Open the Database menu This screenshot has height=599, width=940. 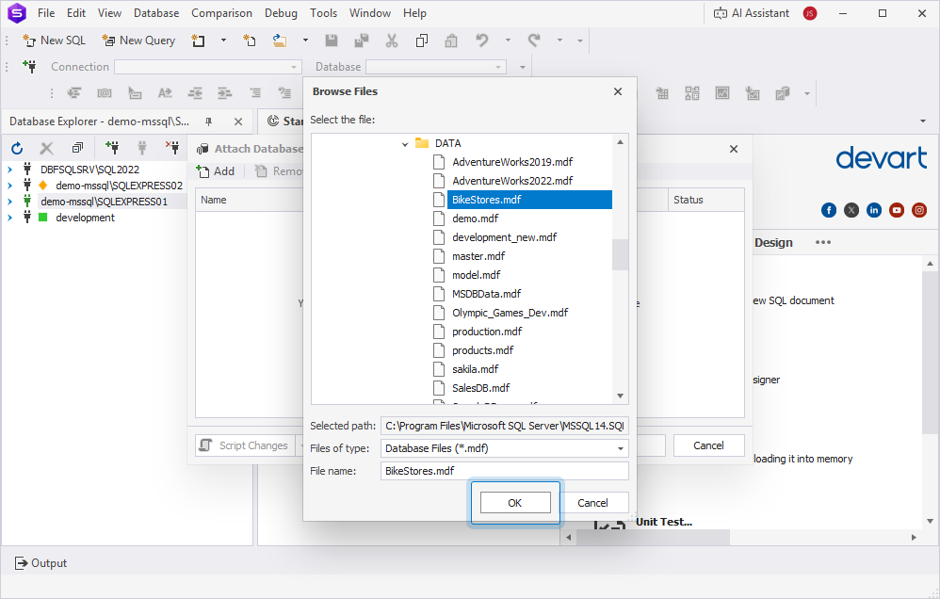tap(156, 13)
